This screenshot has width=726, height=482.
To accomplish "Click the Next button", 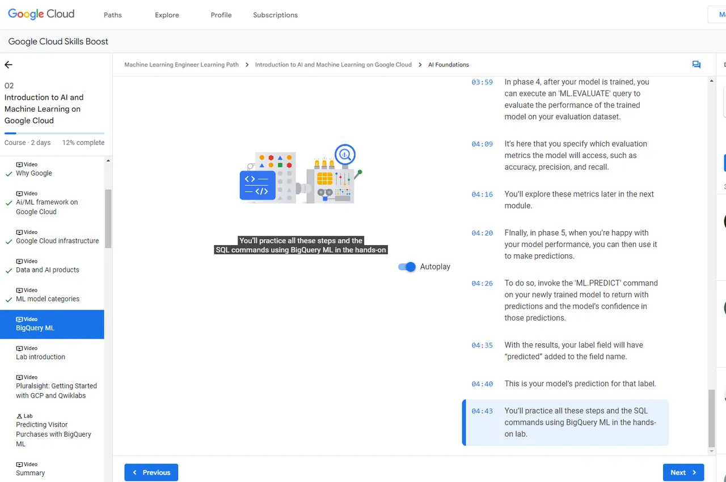I will point(683,472).
